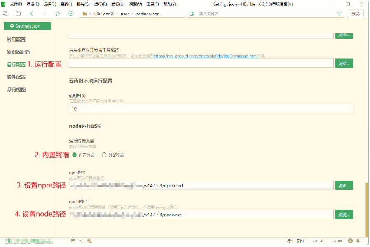
Task: Go back with the left arrow icon
Action: coord(31,14)
